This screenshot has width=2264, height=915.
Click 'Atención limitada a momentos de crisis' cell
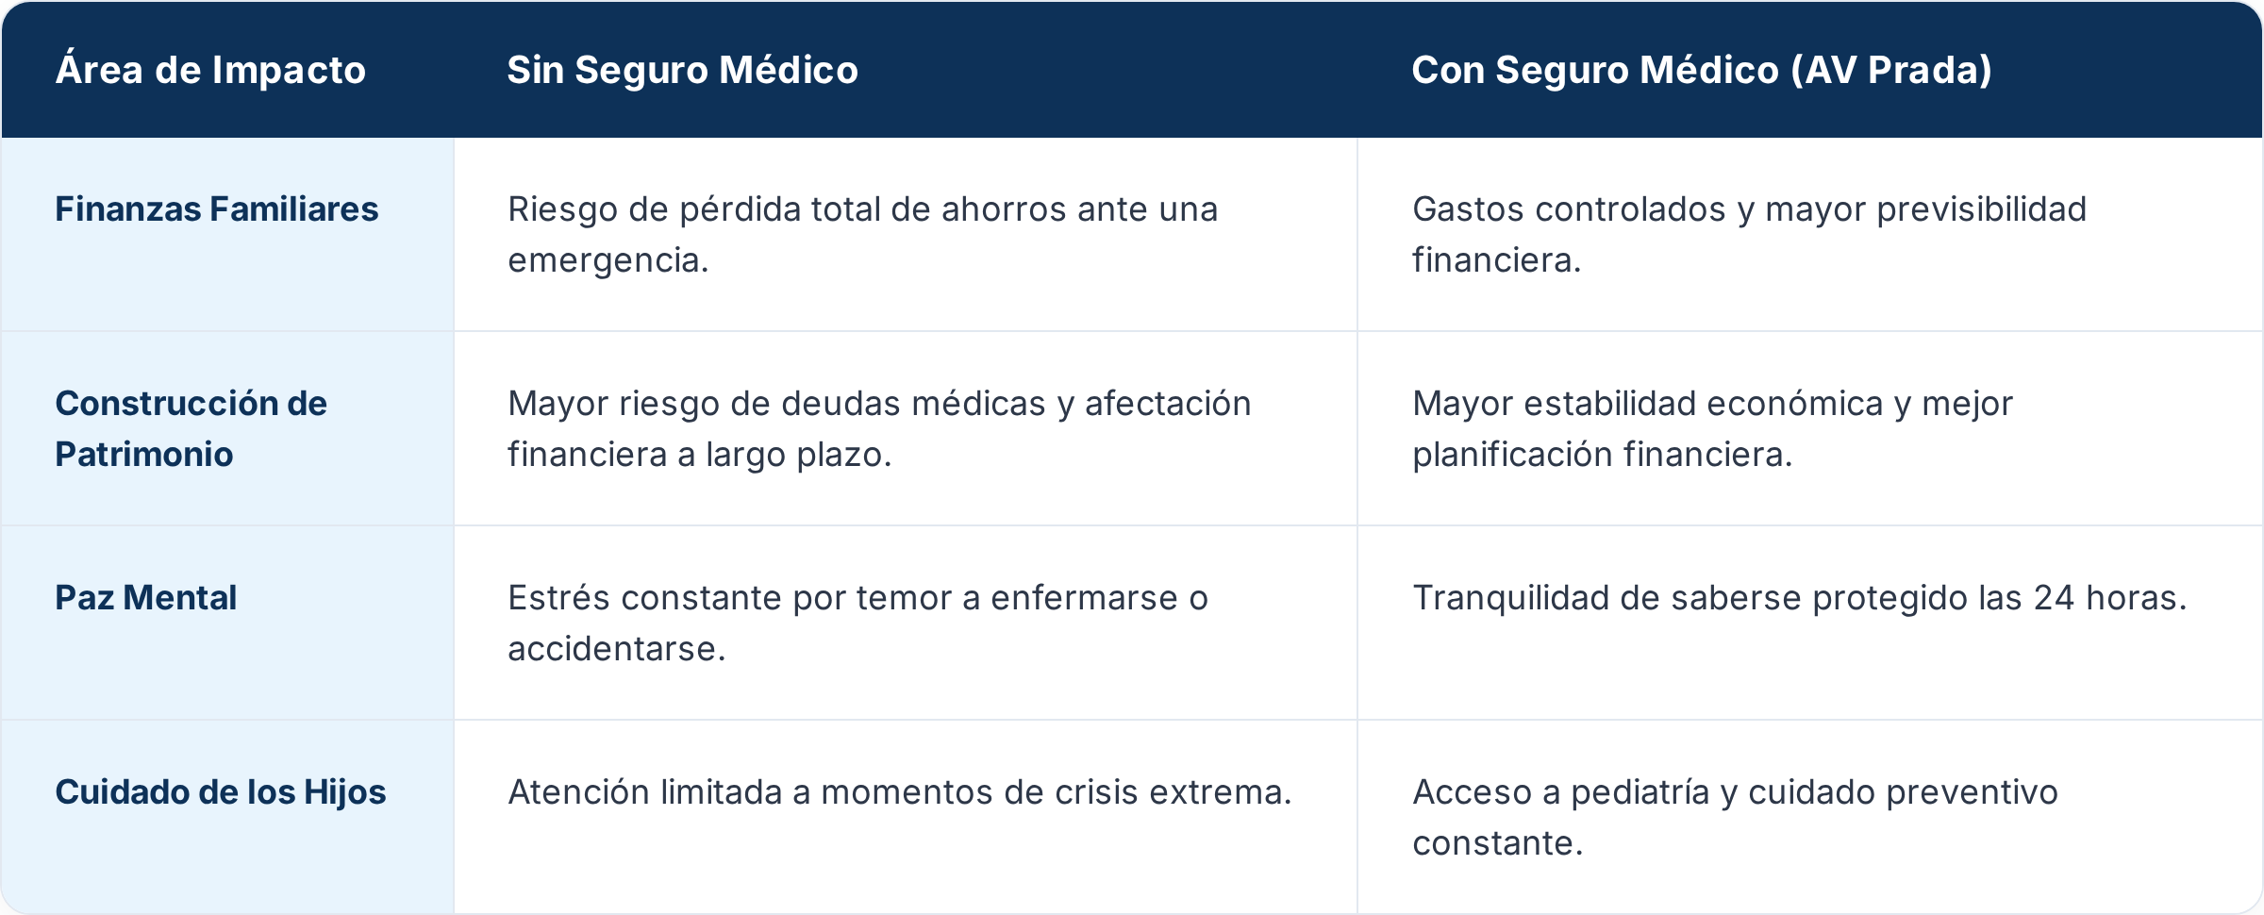[x=899, y=791]
